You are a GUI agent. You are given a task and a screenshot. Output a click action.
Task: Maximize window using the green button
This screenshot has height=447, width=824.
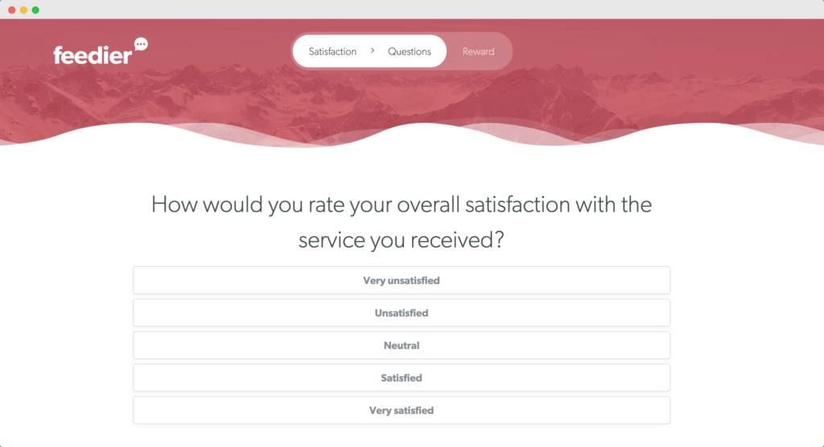pos(35,10)
